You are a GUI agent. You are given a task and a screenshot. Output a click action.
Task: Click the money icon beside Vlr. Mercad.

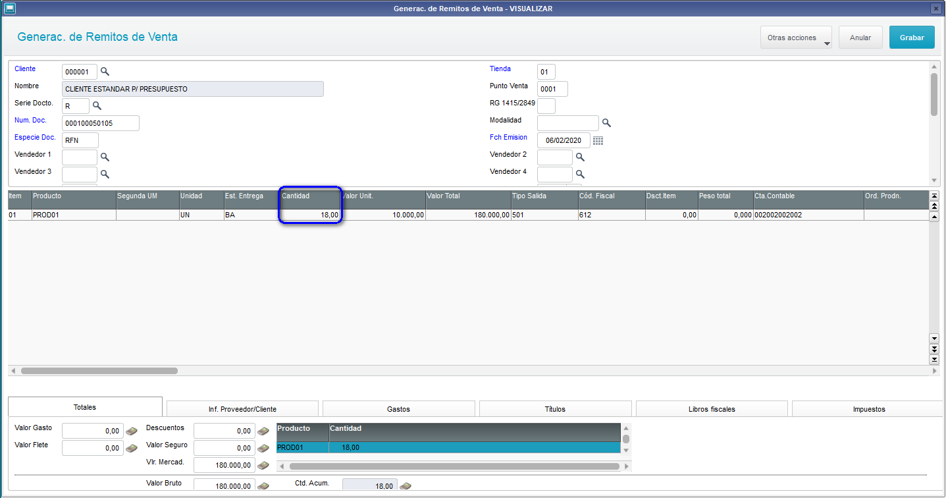point(263,465)
